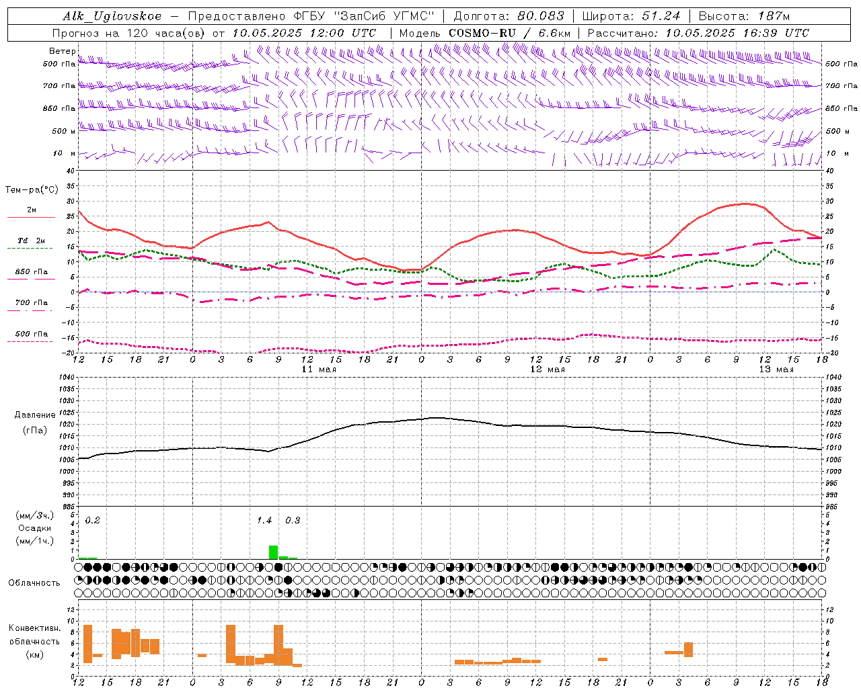This screenshot has height=688, width=861.
Task: Click the 11 мая date label
Action: tap(319, 369)
